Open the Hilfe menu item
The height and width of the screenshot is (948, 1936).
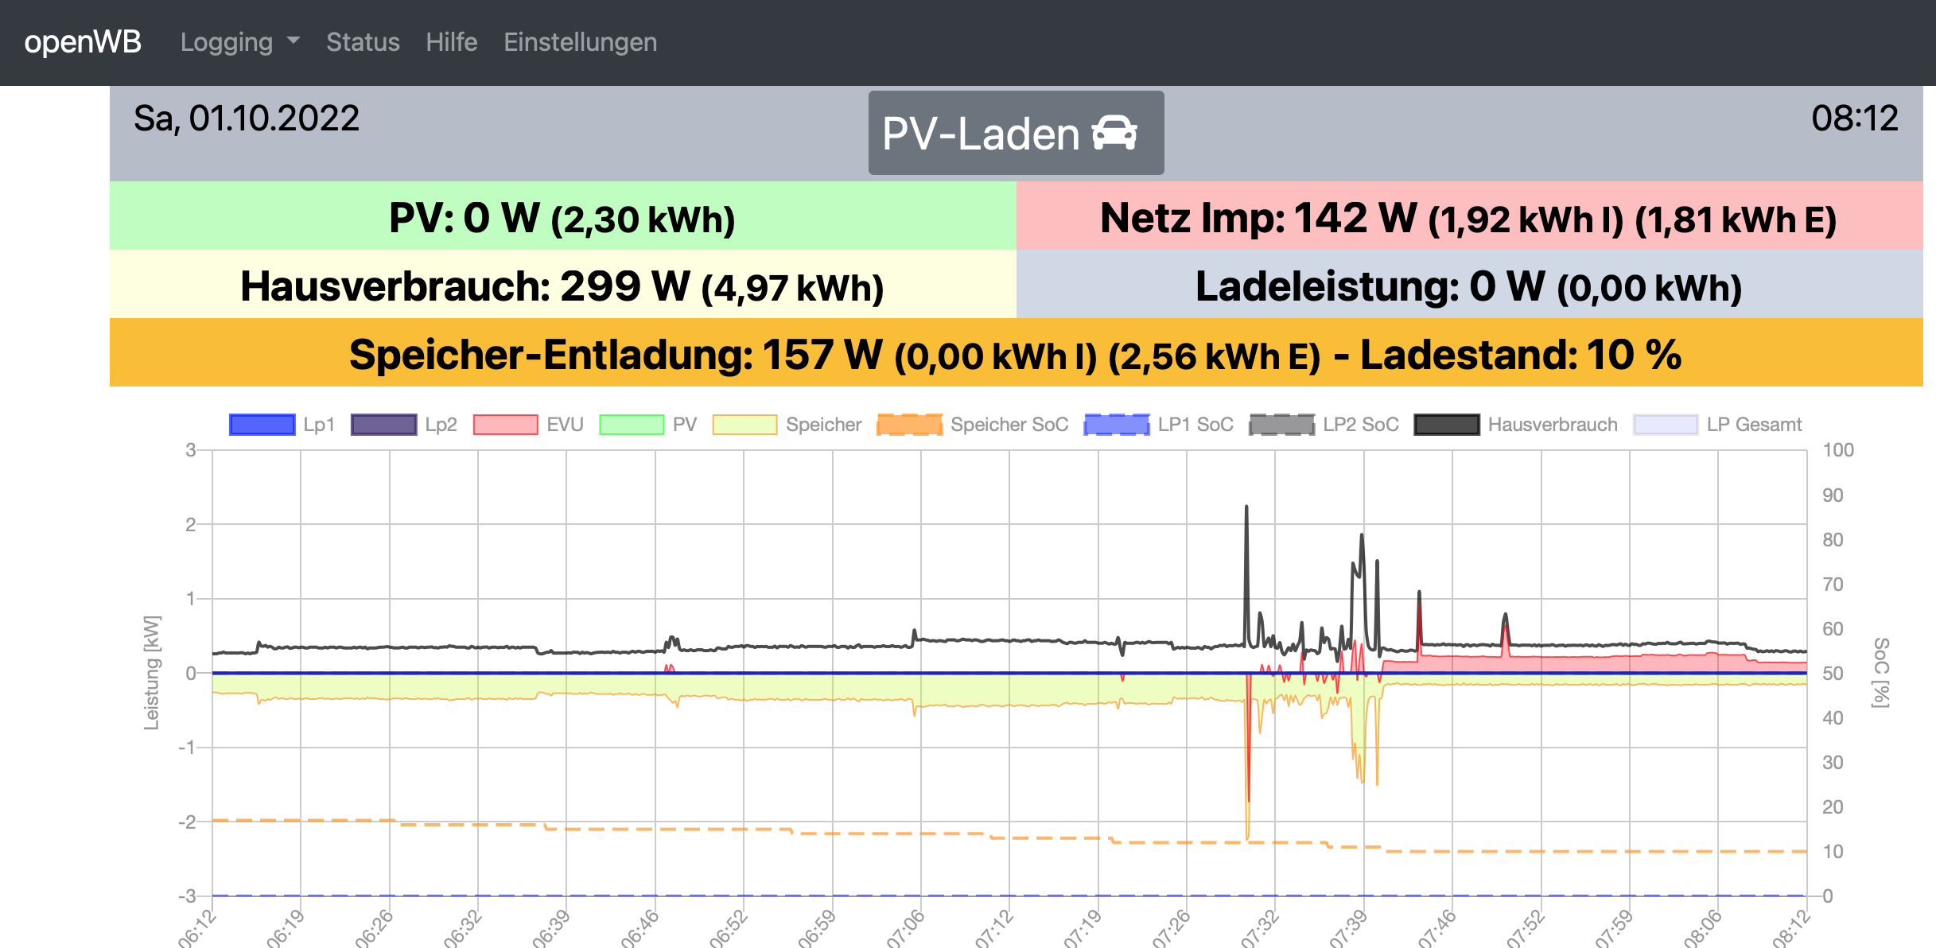pos(451,42)
